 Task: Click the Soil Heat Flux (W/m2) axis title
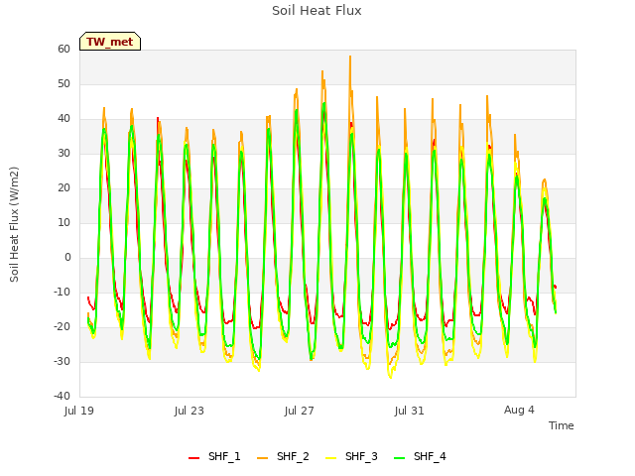tap(14, 224)
